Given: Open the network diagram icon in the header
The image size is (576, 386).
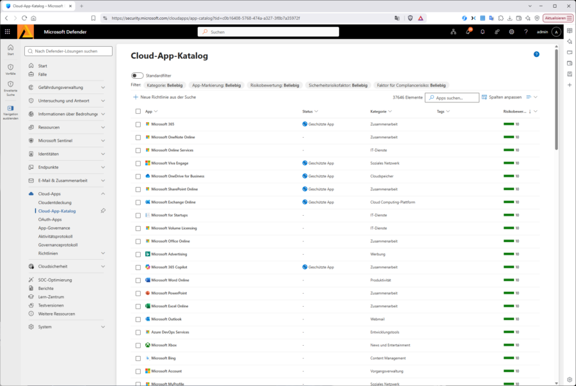Looking at the screenshot, I should click(x=453, y=32).
